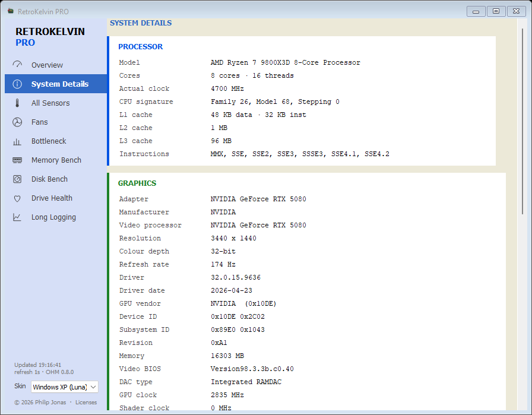Click GPU clock '2835 MHz' value

coord(227,395)
